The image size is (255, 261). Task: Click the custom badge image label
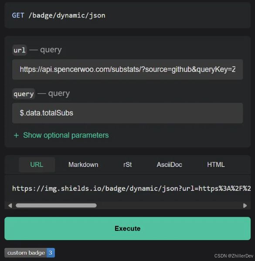click(26, 253)
